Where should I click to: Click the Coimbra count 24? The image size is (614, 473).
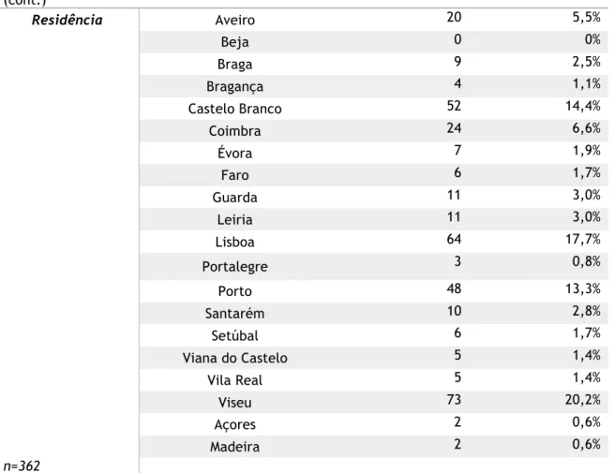pos(455,128)
